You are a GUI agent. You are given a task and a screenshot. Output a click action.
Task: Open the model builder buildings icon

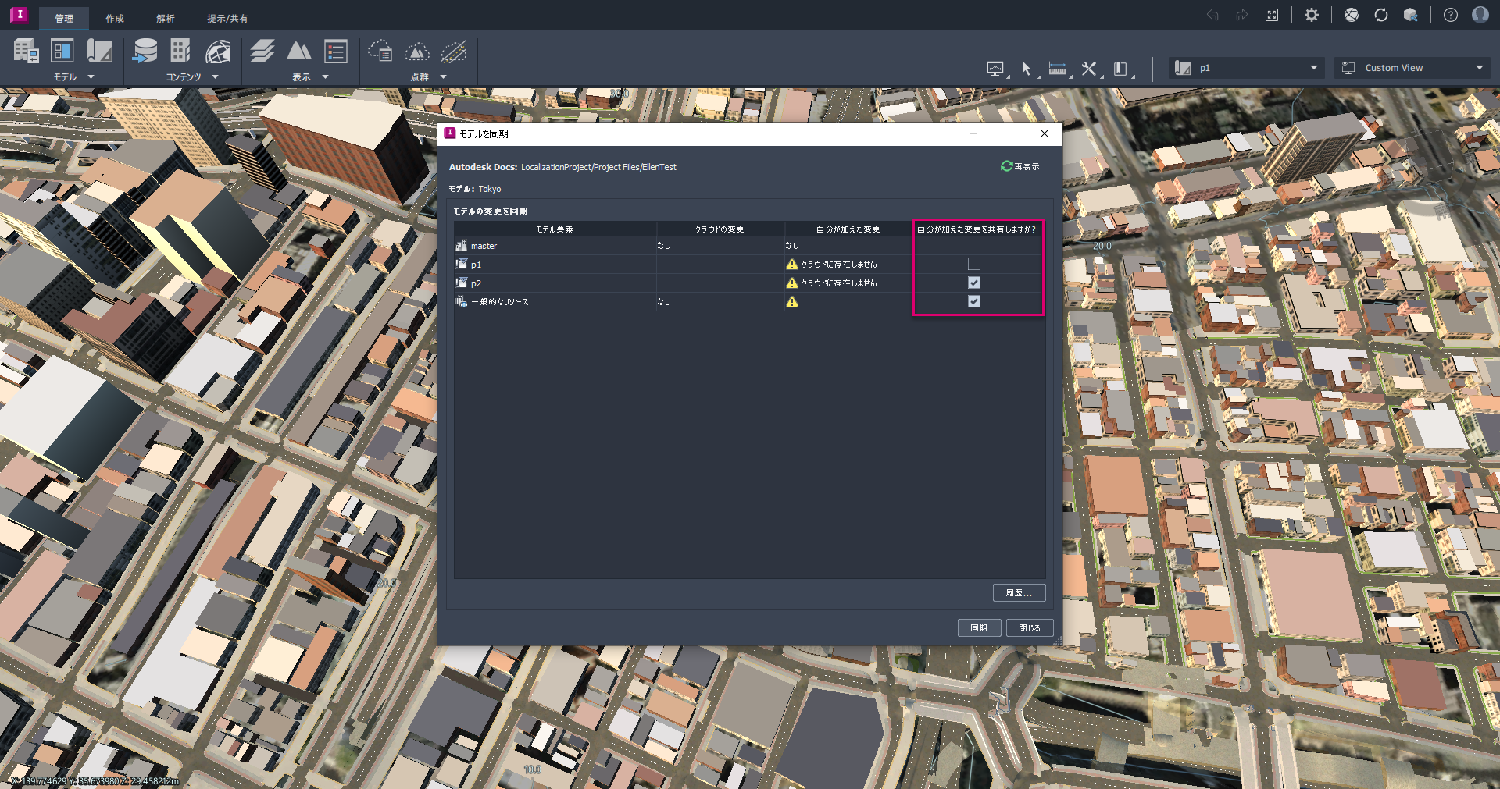tap(26, 52)
